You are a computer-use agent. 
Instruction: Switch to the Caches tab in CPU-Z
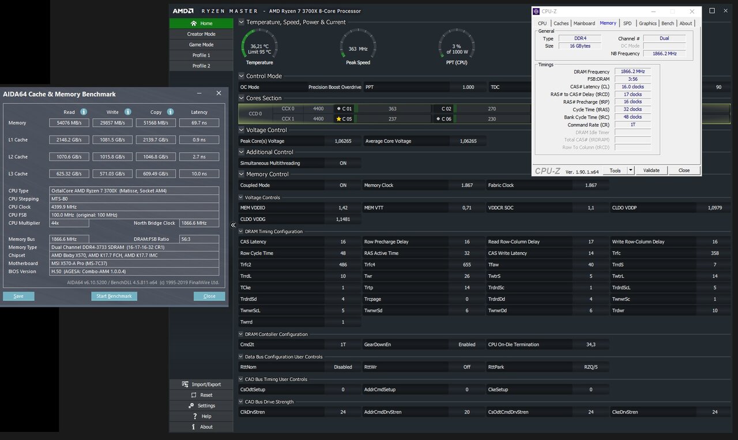561,24
